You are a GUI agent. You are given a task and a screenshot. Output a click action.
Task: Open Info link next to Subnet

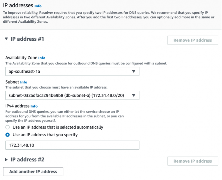coord(24,82)
